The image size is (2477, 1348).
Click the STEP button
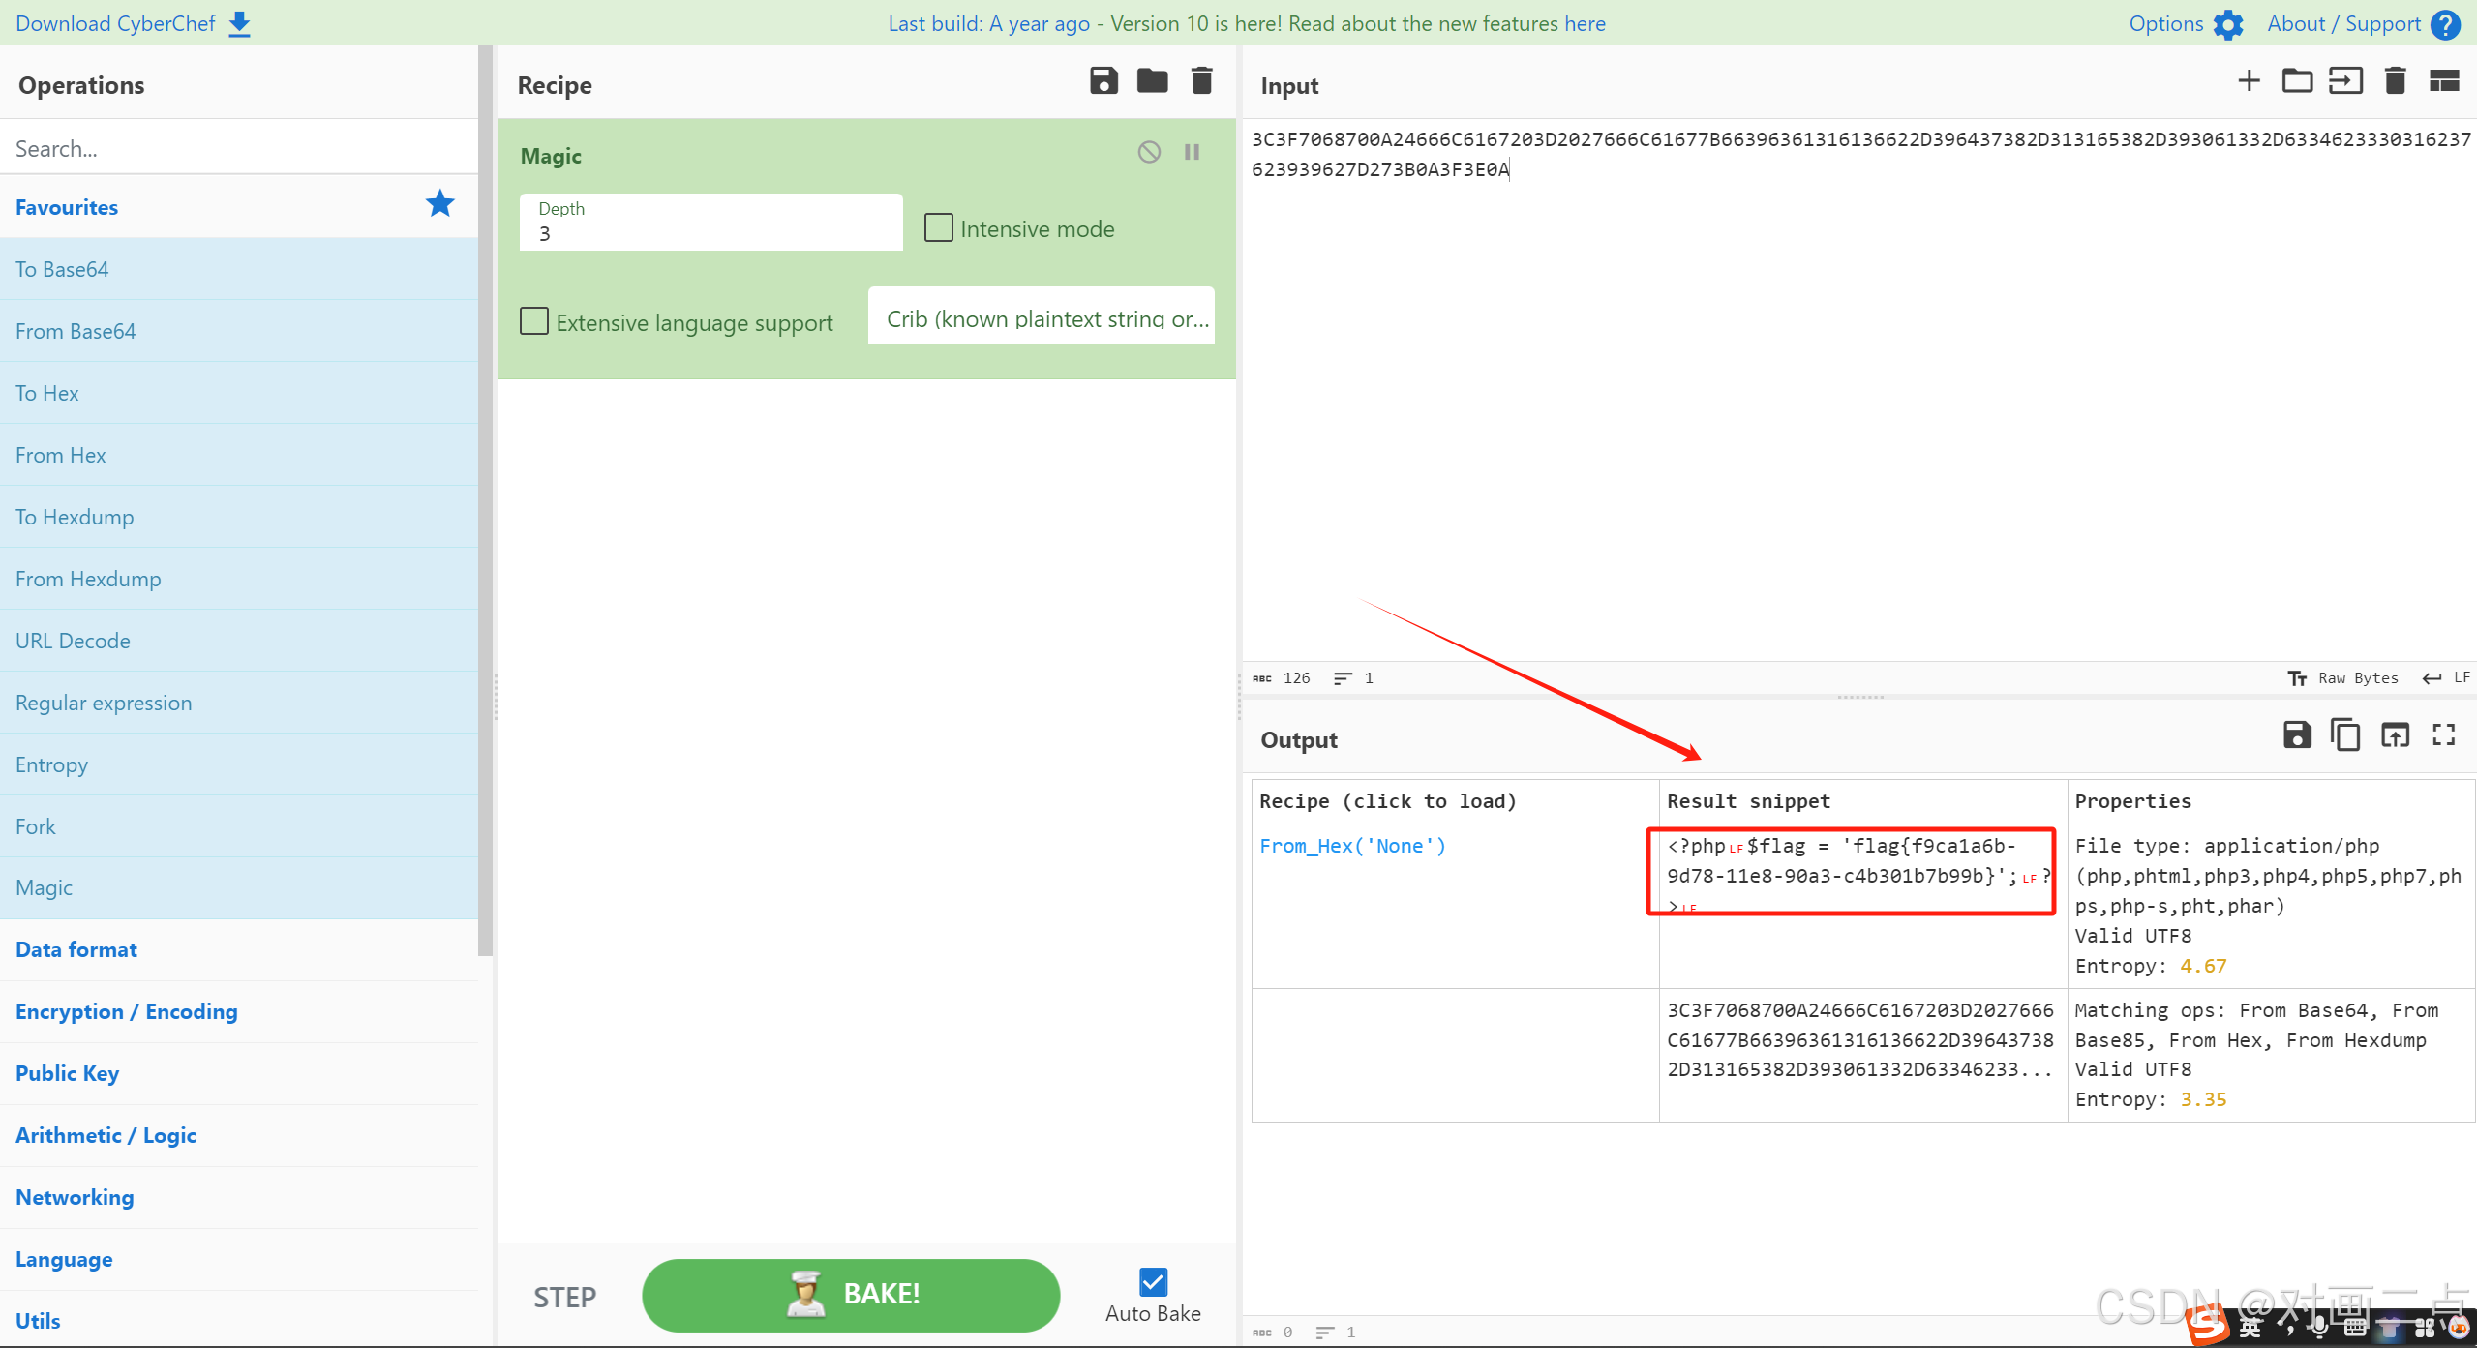565,1297
